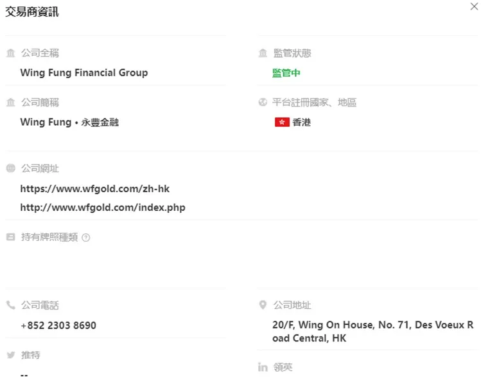The height and width of the screenshot is (387, 481).
Task: Click the 香港 region text
Action: point(302,122)
